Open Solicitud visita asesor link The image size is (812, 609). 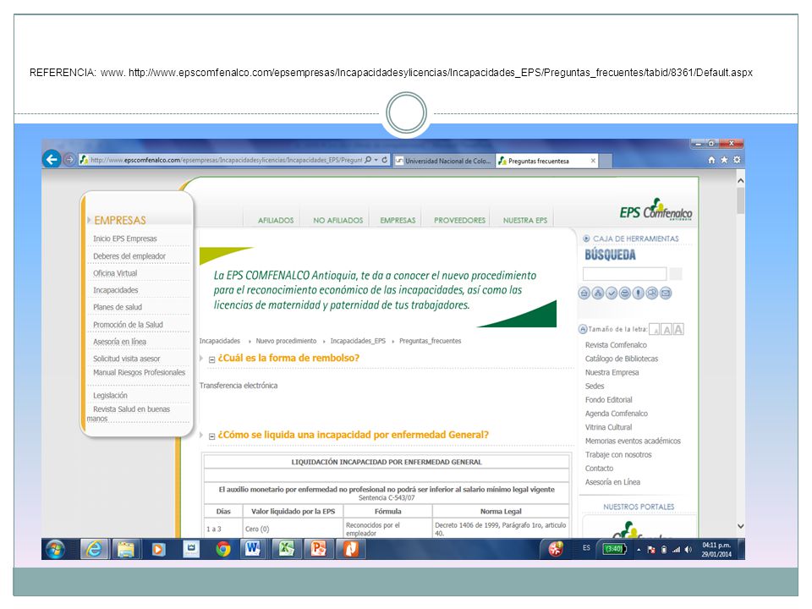pos(126,359)
